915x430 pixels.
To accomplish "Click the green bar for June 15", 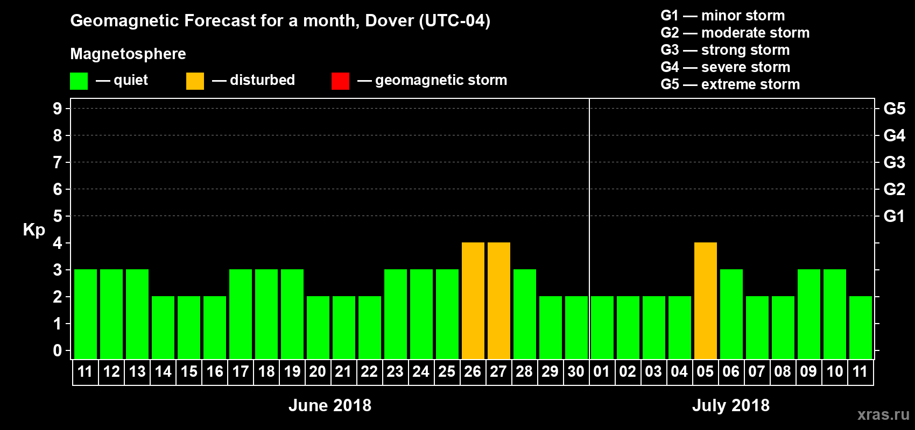I will [x=189, y=328].
